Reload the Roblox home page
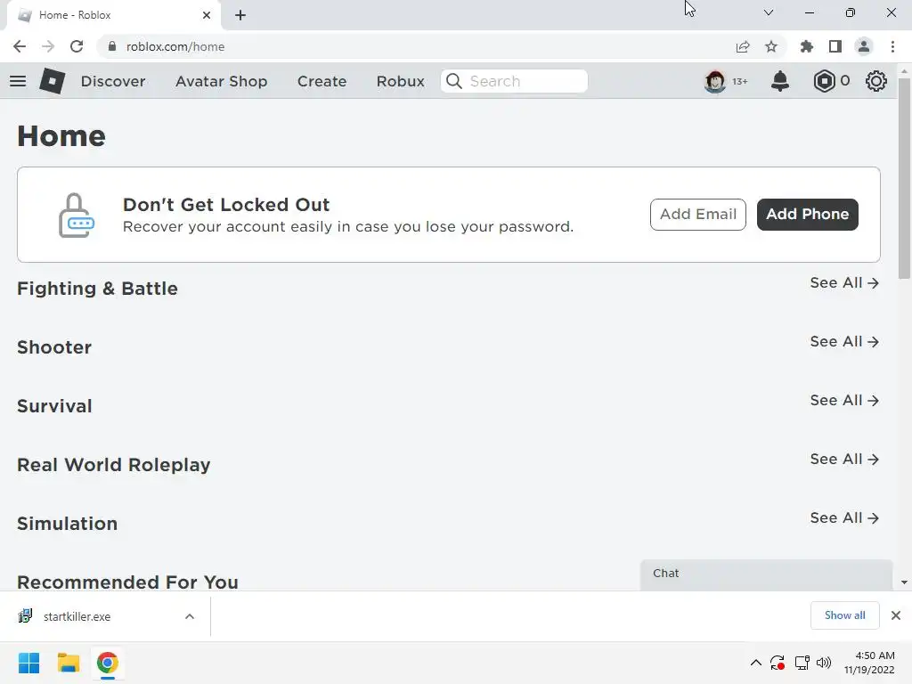The height and width of the screenshot is (684, 912). [77, 46]
